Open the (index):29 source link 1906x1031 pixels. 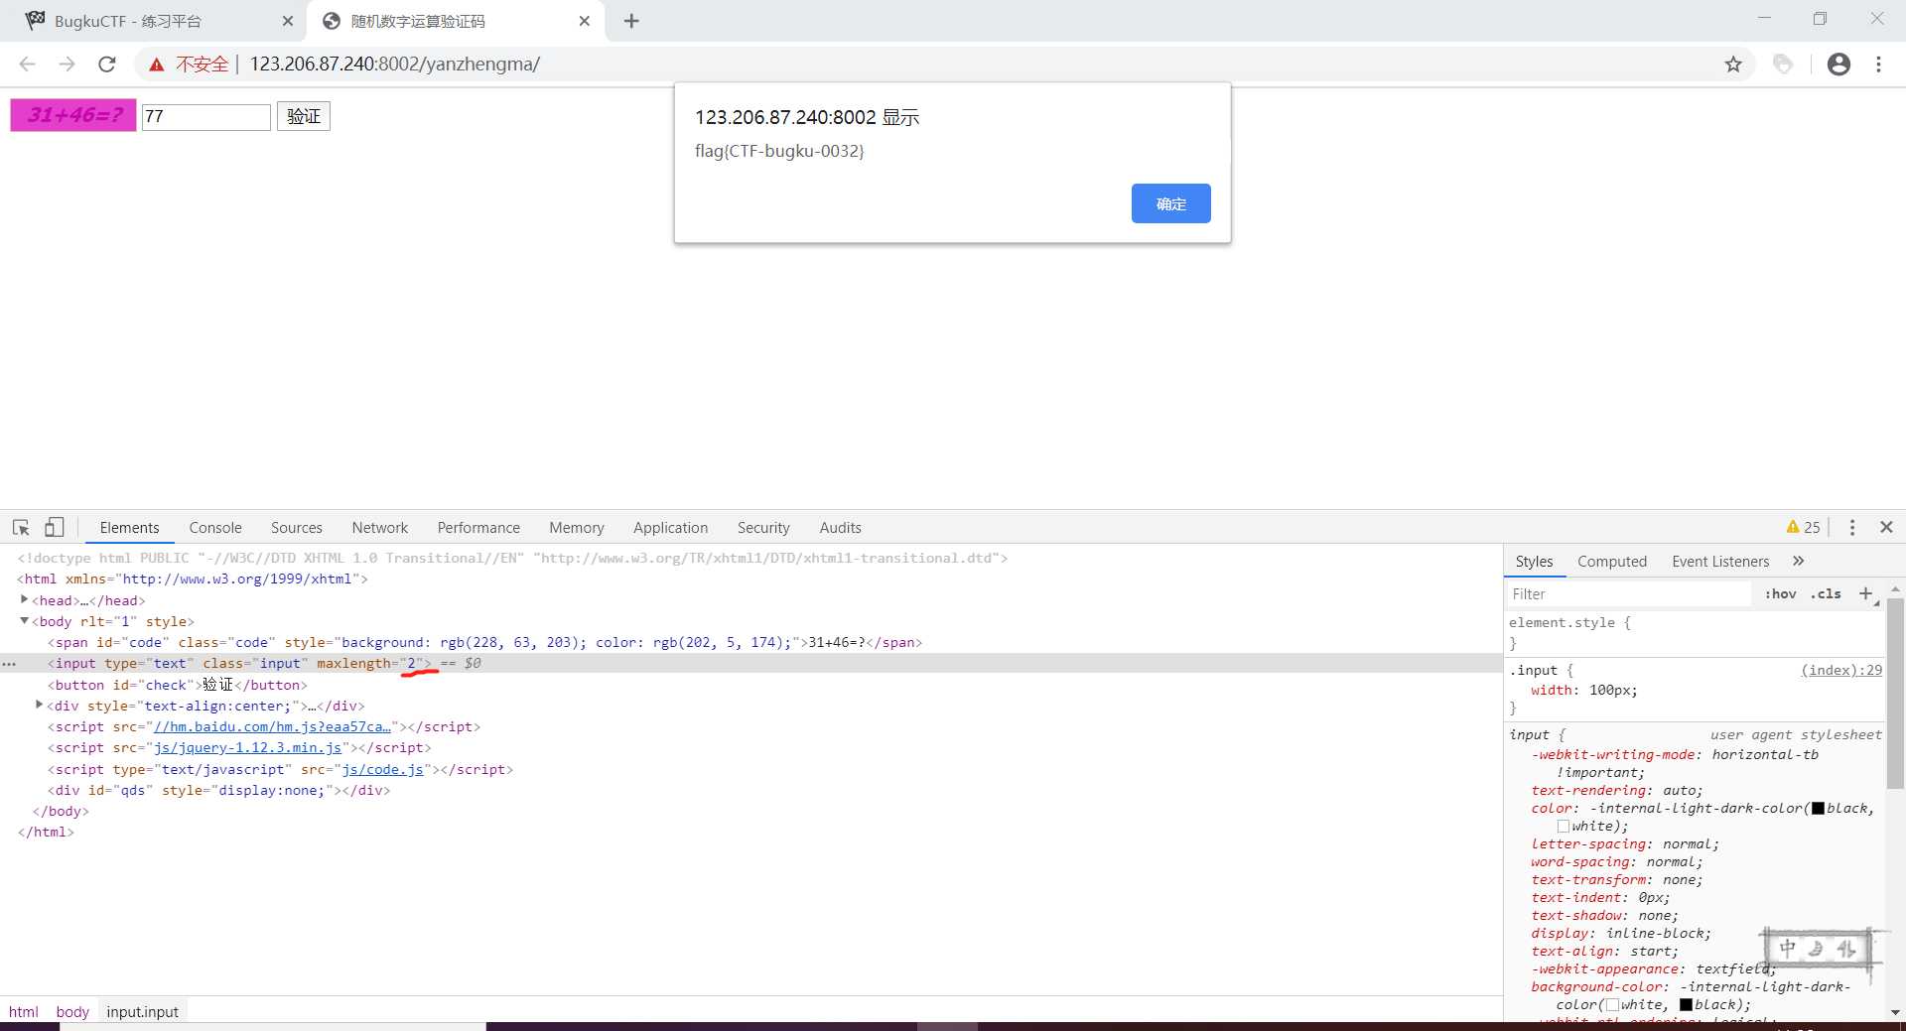(1841, 670)
